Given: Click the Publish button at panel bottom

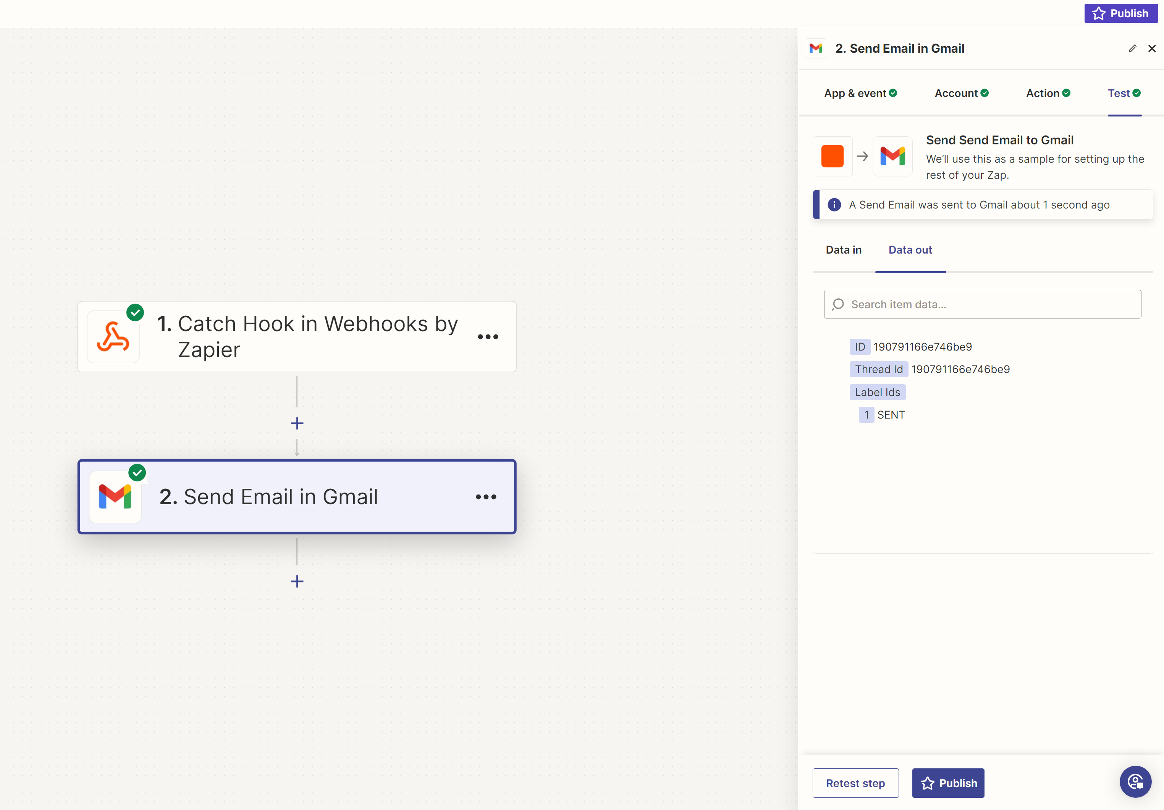Looking at the screenshot, I should (x=948, y=783).
